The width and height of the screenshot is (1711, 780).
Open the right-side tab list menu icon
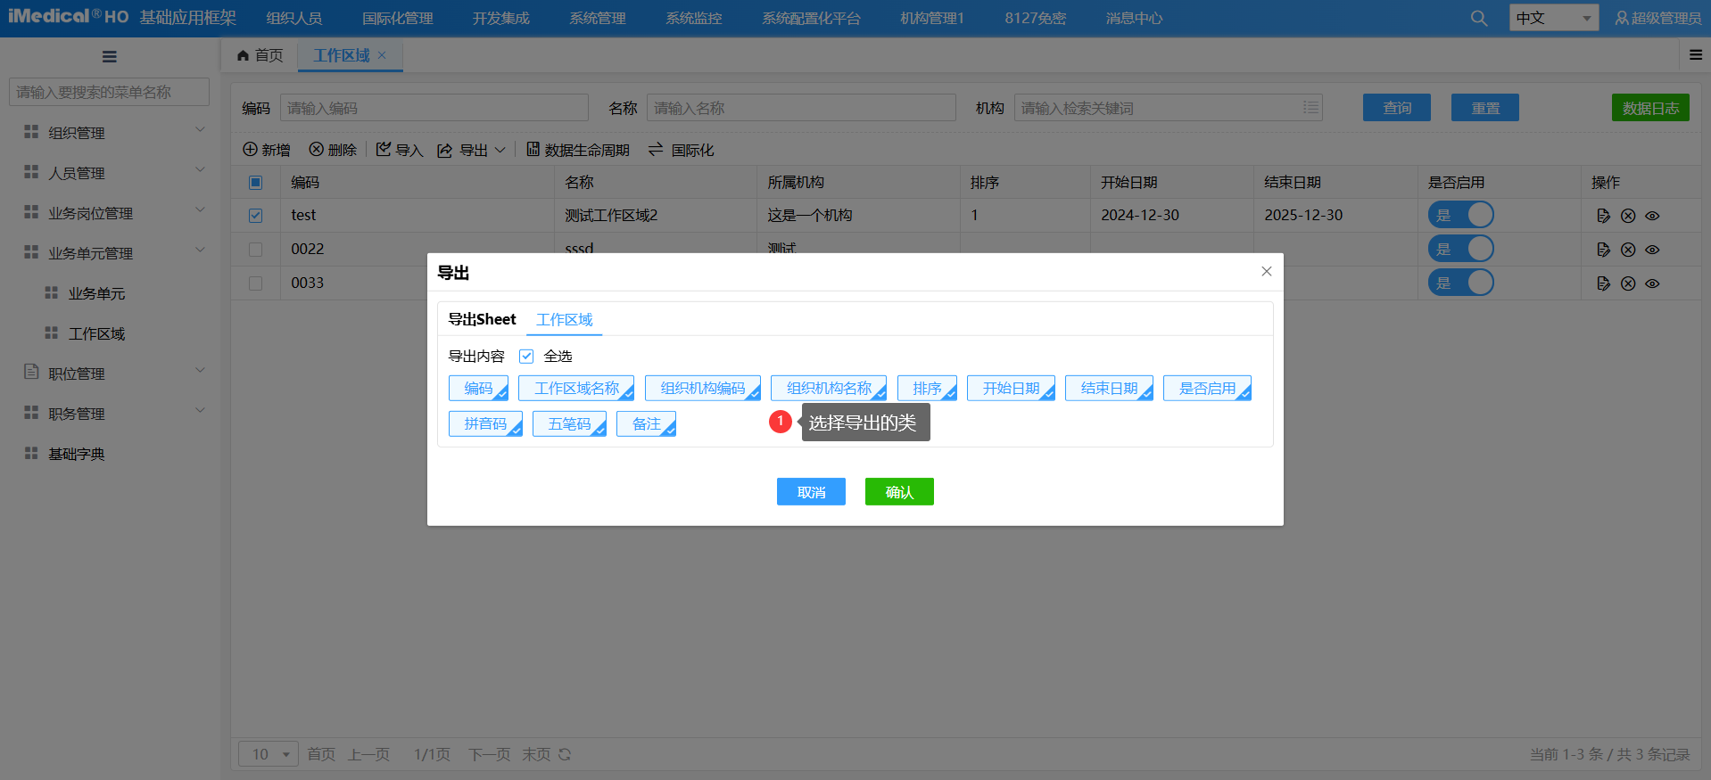pyautogui.click(x=1695, y=55)
